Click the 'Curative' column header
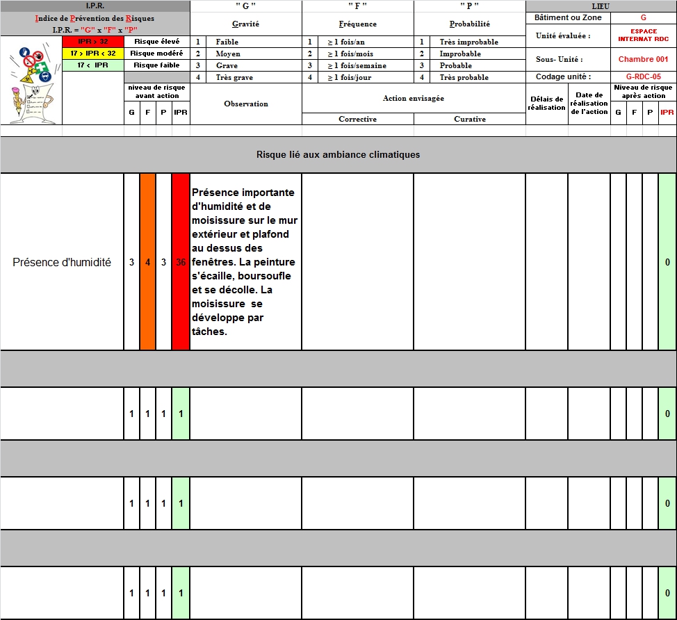The height and width of the screenshot is (620, 677). tap(470, 119)
